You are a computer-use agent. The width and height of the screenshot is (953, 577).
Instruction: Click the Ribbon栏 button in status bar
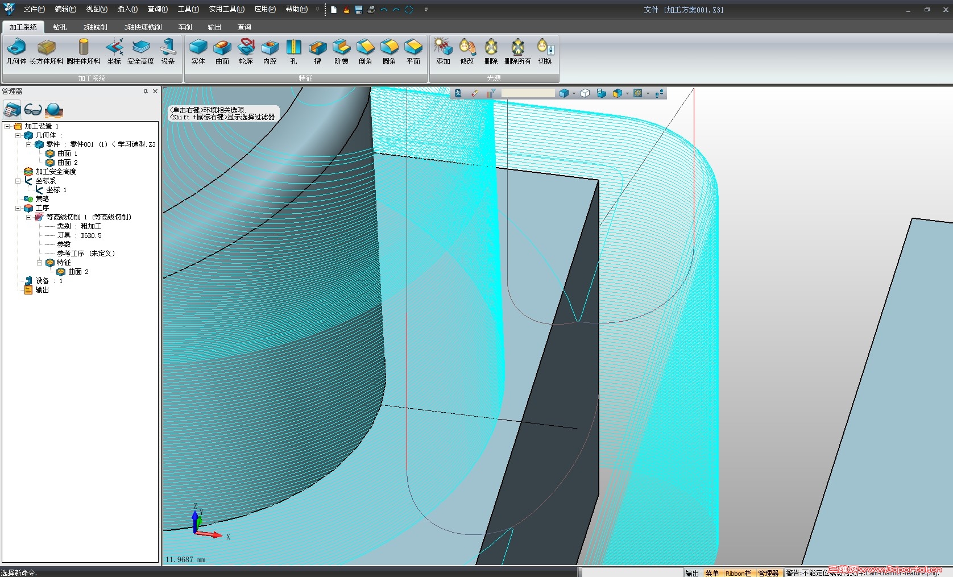click(738, 573)
